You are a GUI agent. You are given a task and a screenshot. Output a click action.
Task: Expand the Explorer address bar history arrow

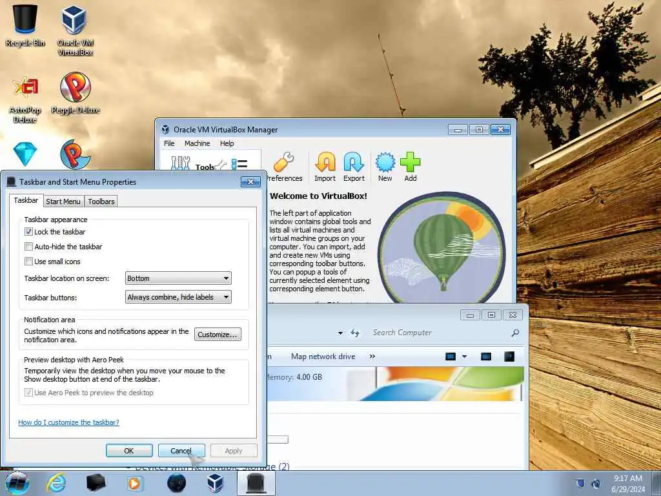tap(340, 333)
